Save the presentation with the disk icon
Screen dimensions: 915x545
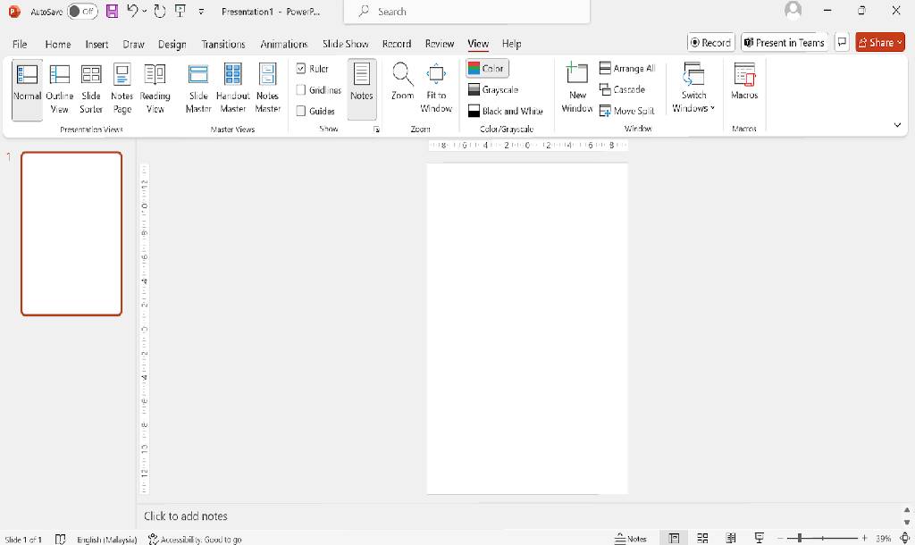point(112,11)
